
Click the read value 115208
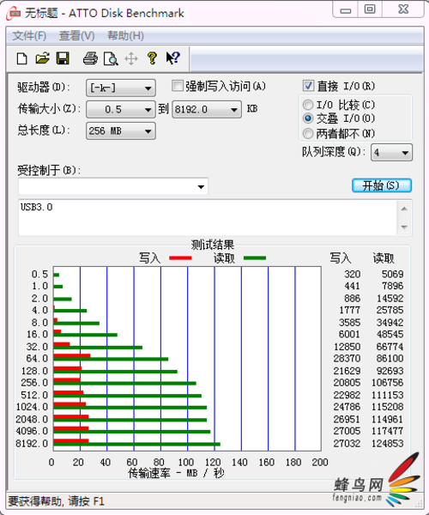point(387,407)
